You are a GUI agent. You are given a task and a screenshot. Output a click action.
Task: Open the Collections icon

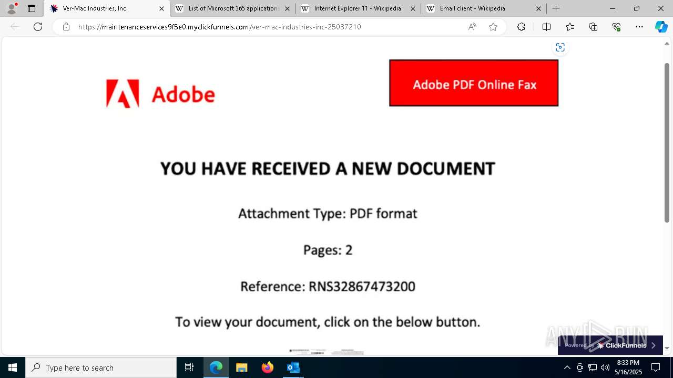[x=593, y=27]
